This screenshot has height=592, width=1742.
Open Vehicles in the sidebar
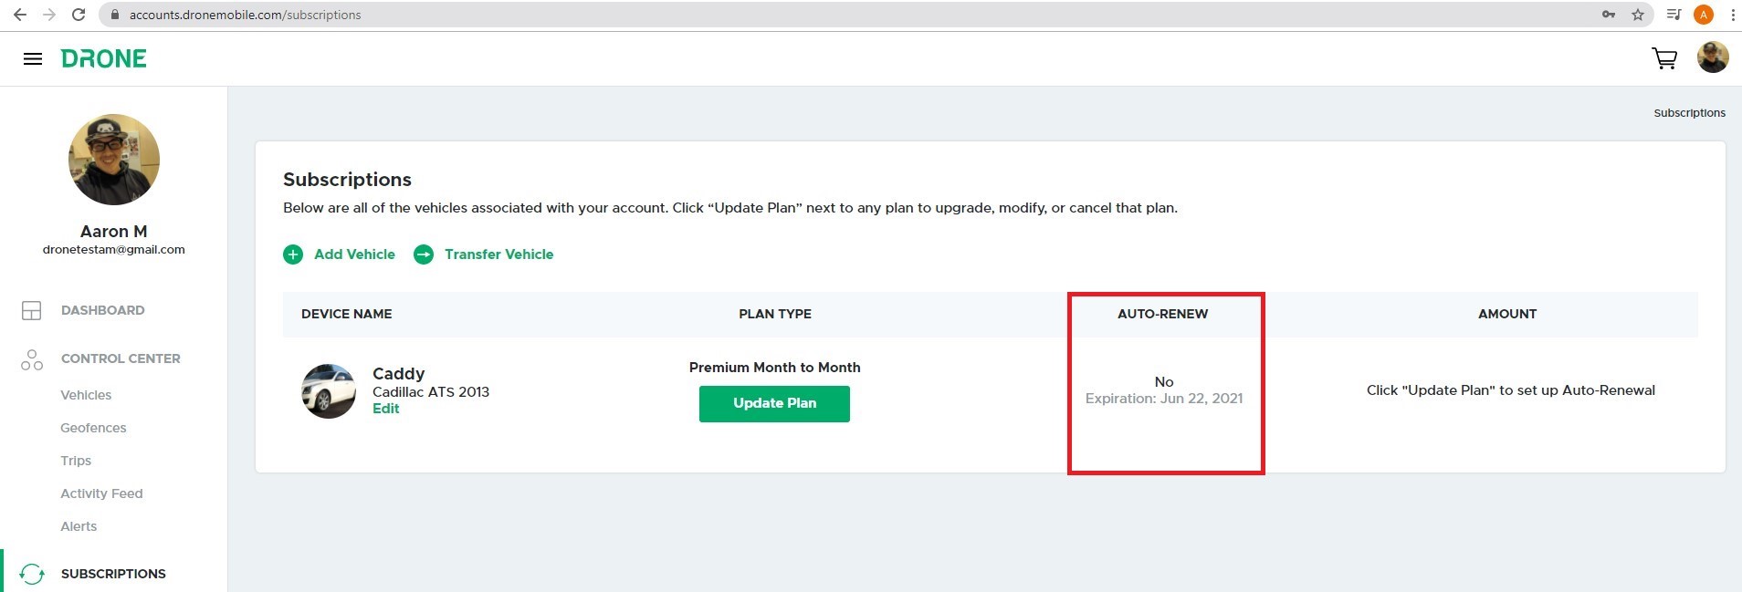(86, 395)
